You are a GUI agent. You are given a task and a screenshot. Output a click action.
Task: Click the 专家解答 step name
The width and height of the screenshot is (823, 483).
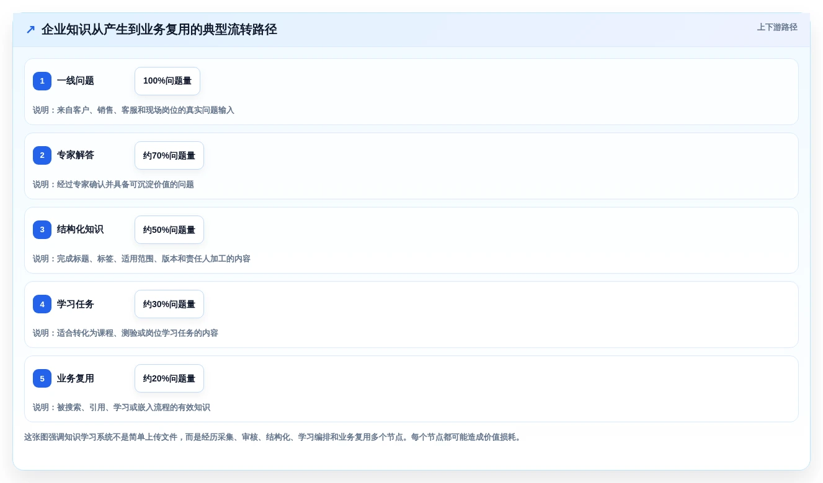[x=76, y=155]
